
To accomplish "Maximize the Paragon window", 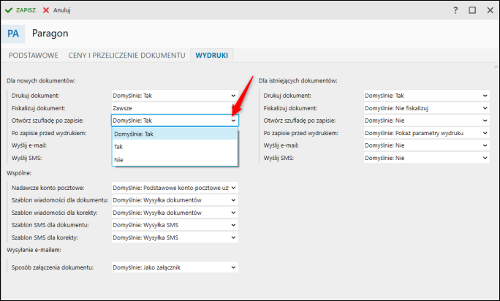I will click(472, 10).
